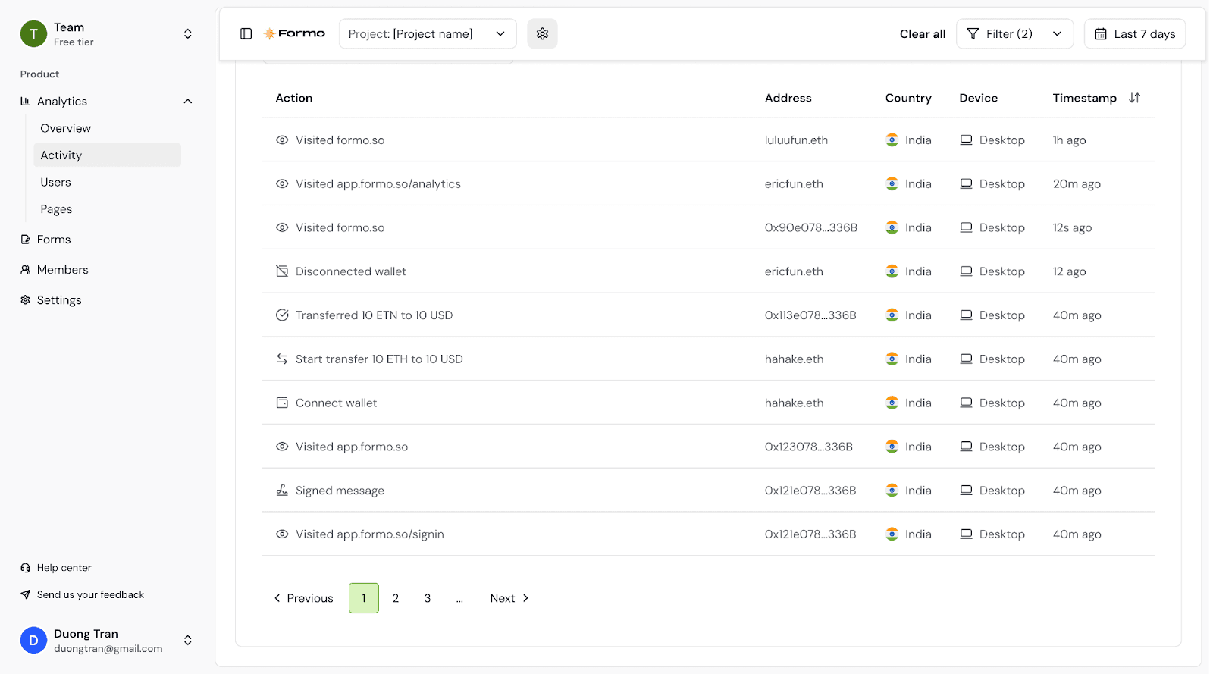Select page 3 in pagination
The width and height of the screenshot is (1213, 674).
coord(428,598)
